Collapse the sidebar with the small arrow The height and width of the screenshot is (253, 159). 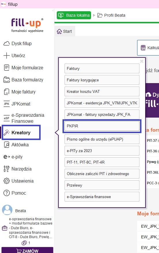53,10
